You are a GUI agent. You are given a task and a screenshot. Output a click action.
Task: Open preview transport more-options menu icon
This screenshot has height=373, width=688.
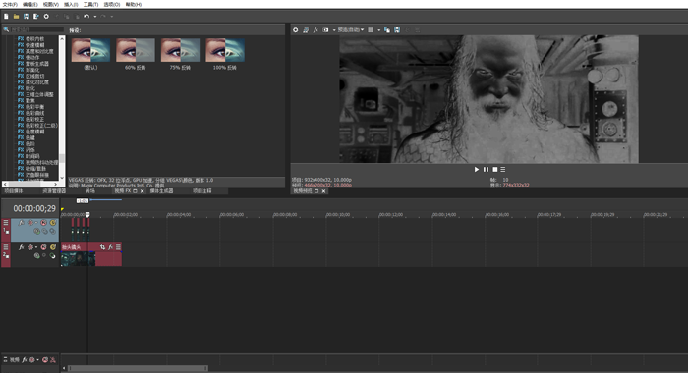click(503, 169)
